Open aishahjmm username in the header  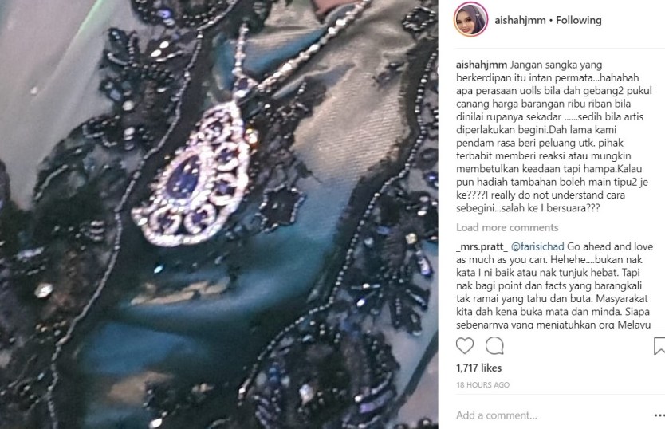[x=520, y=20]
